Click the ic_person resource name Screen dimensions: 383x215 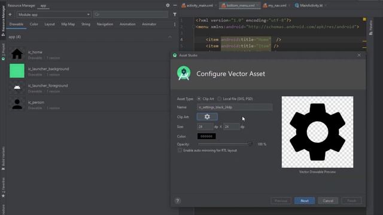pos(36,102)
